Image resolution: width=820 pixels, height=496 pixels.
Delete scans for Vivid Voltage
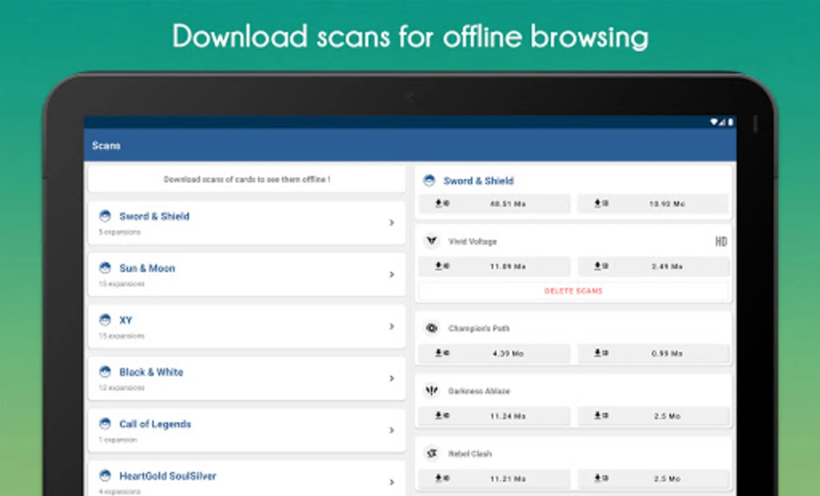point(574,291)
